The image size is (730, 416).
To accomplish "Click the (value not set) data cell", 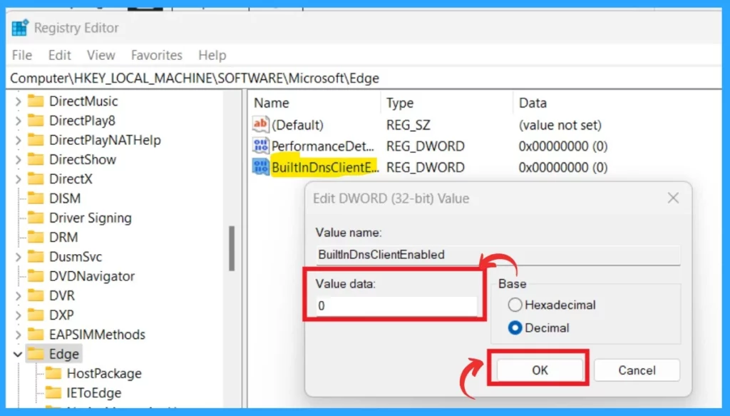I will (560, 125).
